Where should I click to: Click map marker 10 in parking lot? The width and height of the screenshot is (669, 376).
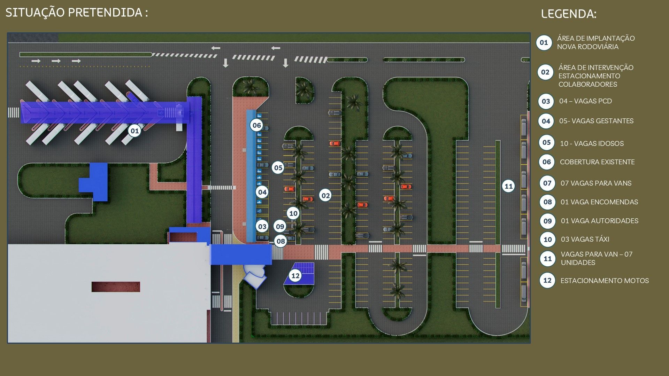[293, 213]
